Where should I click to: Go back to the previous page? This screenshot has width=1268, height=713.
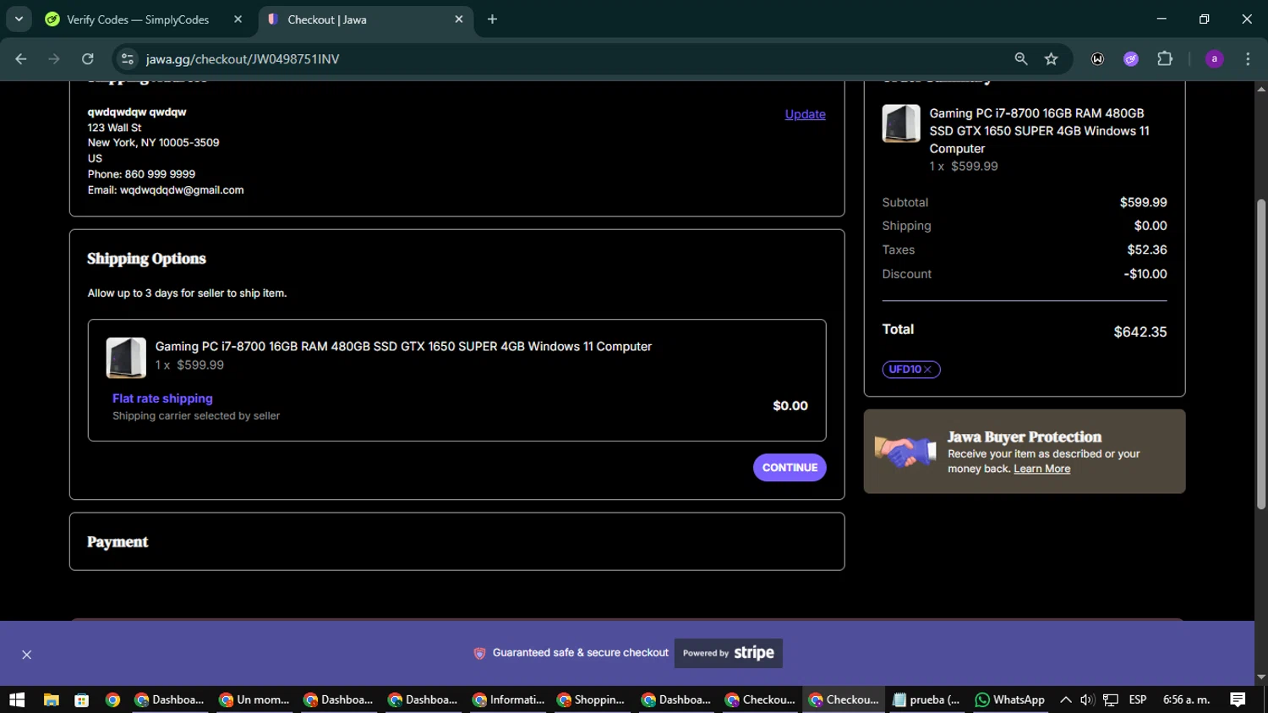click(21, 59)
